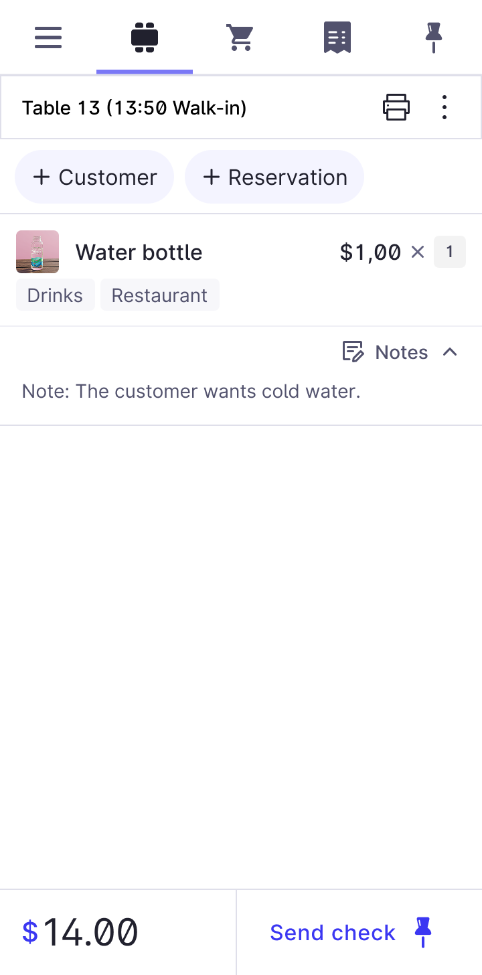Edit the Water bottle quantity box
Screen dimensions: 482x975
tap(449, 252)
